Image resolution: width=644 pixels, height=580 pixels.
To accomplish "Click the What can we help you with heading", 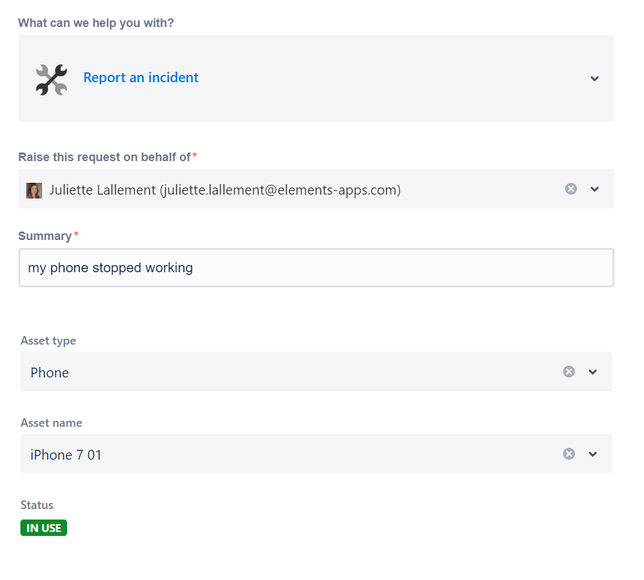I will coord(95,22).
